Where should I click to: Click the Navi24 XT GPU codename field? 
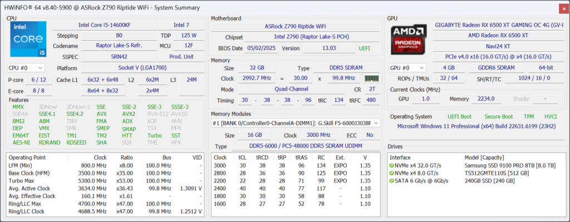pos(498,46)
